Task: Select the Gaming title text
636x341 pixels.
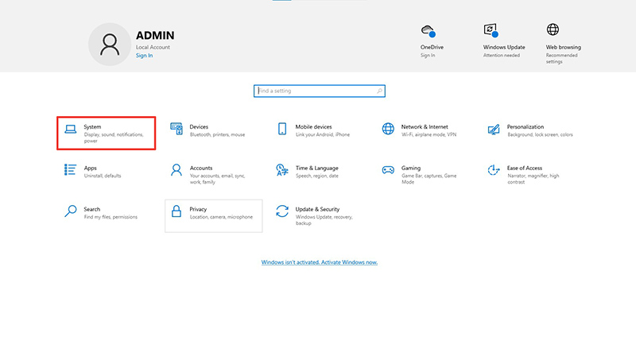Action: (x=411, y=168)
